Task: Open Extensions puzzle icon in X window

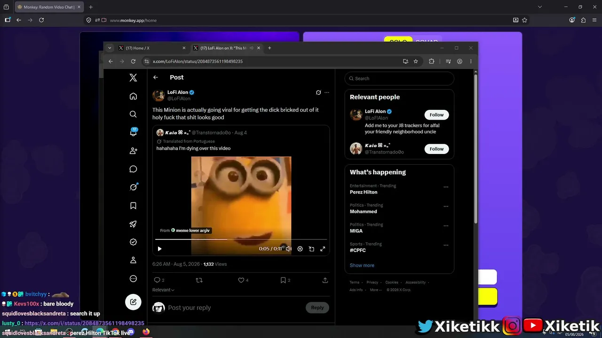Action: (x=431, y=61)
